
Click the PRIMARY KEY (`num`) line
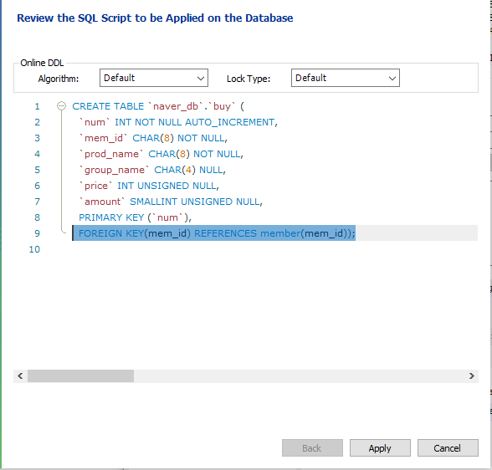[135, 217]
